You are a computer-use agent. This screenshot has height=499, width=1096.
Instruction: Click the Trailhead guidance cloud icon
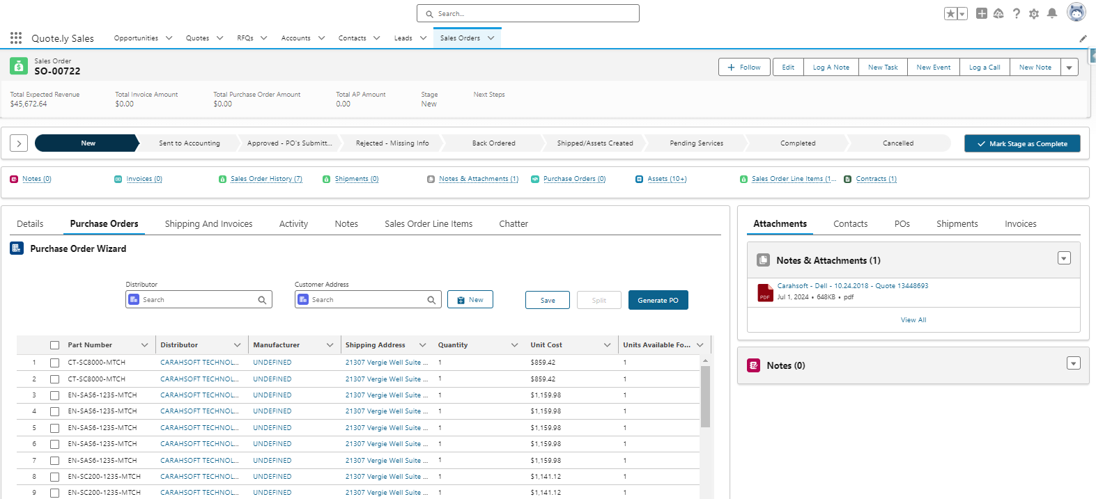pyautogui.click(x=998, y=13)
